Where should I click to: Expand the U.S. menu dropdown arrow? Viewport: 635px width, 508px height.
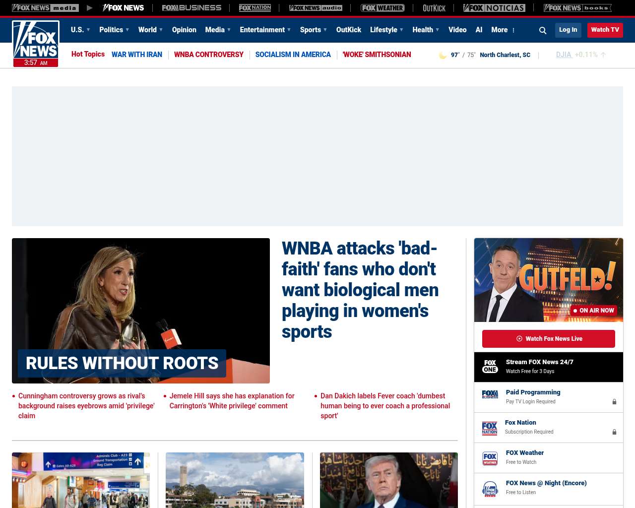pos(88,30)
